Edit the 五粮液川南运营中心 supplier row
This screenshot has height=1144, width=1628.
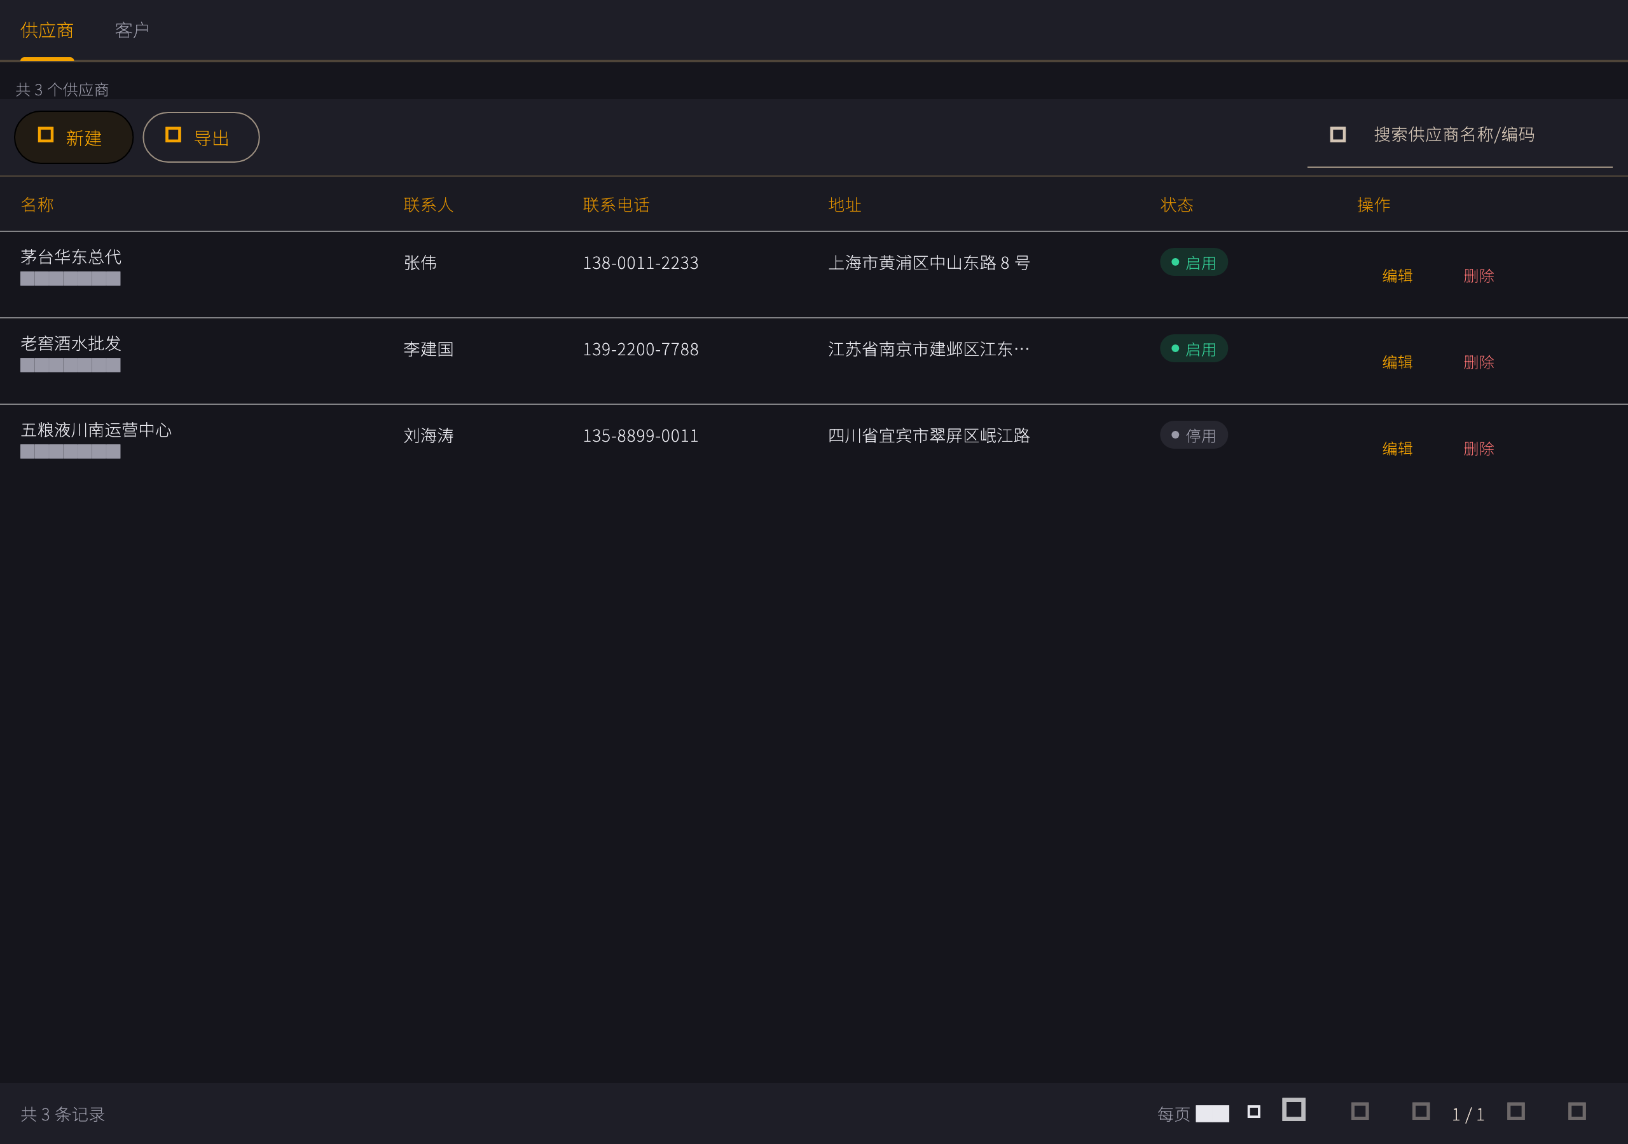click(x=1397, y=449)
